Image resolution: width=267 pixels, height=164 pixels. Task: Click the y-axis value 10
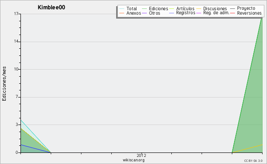16,69
